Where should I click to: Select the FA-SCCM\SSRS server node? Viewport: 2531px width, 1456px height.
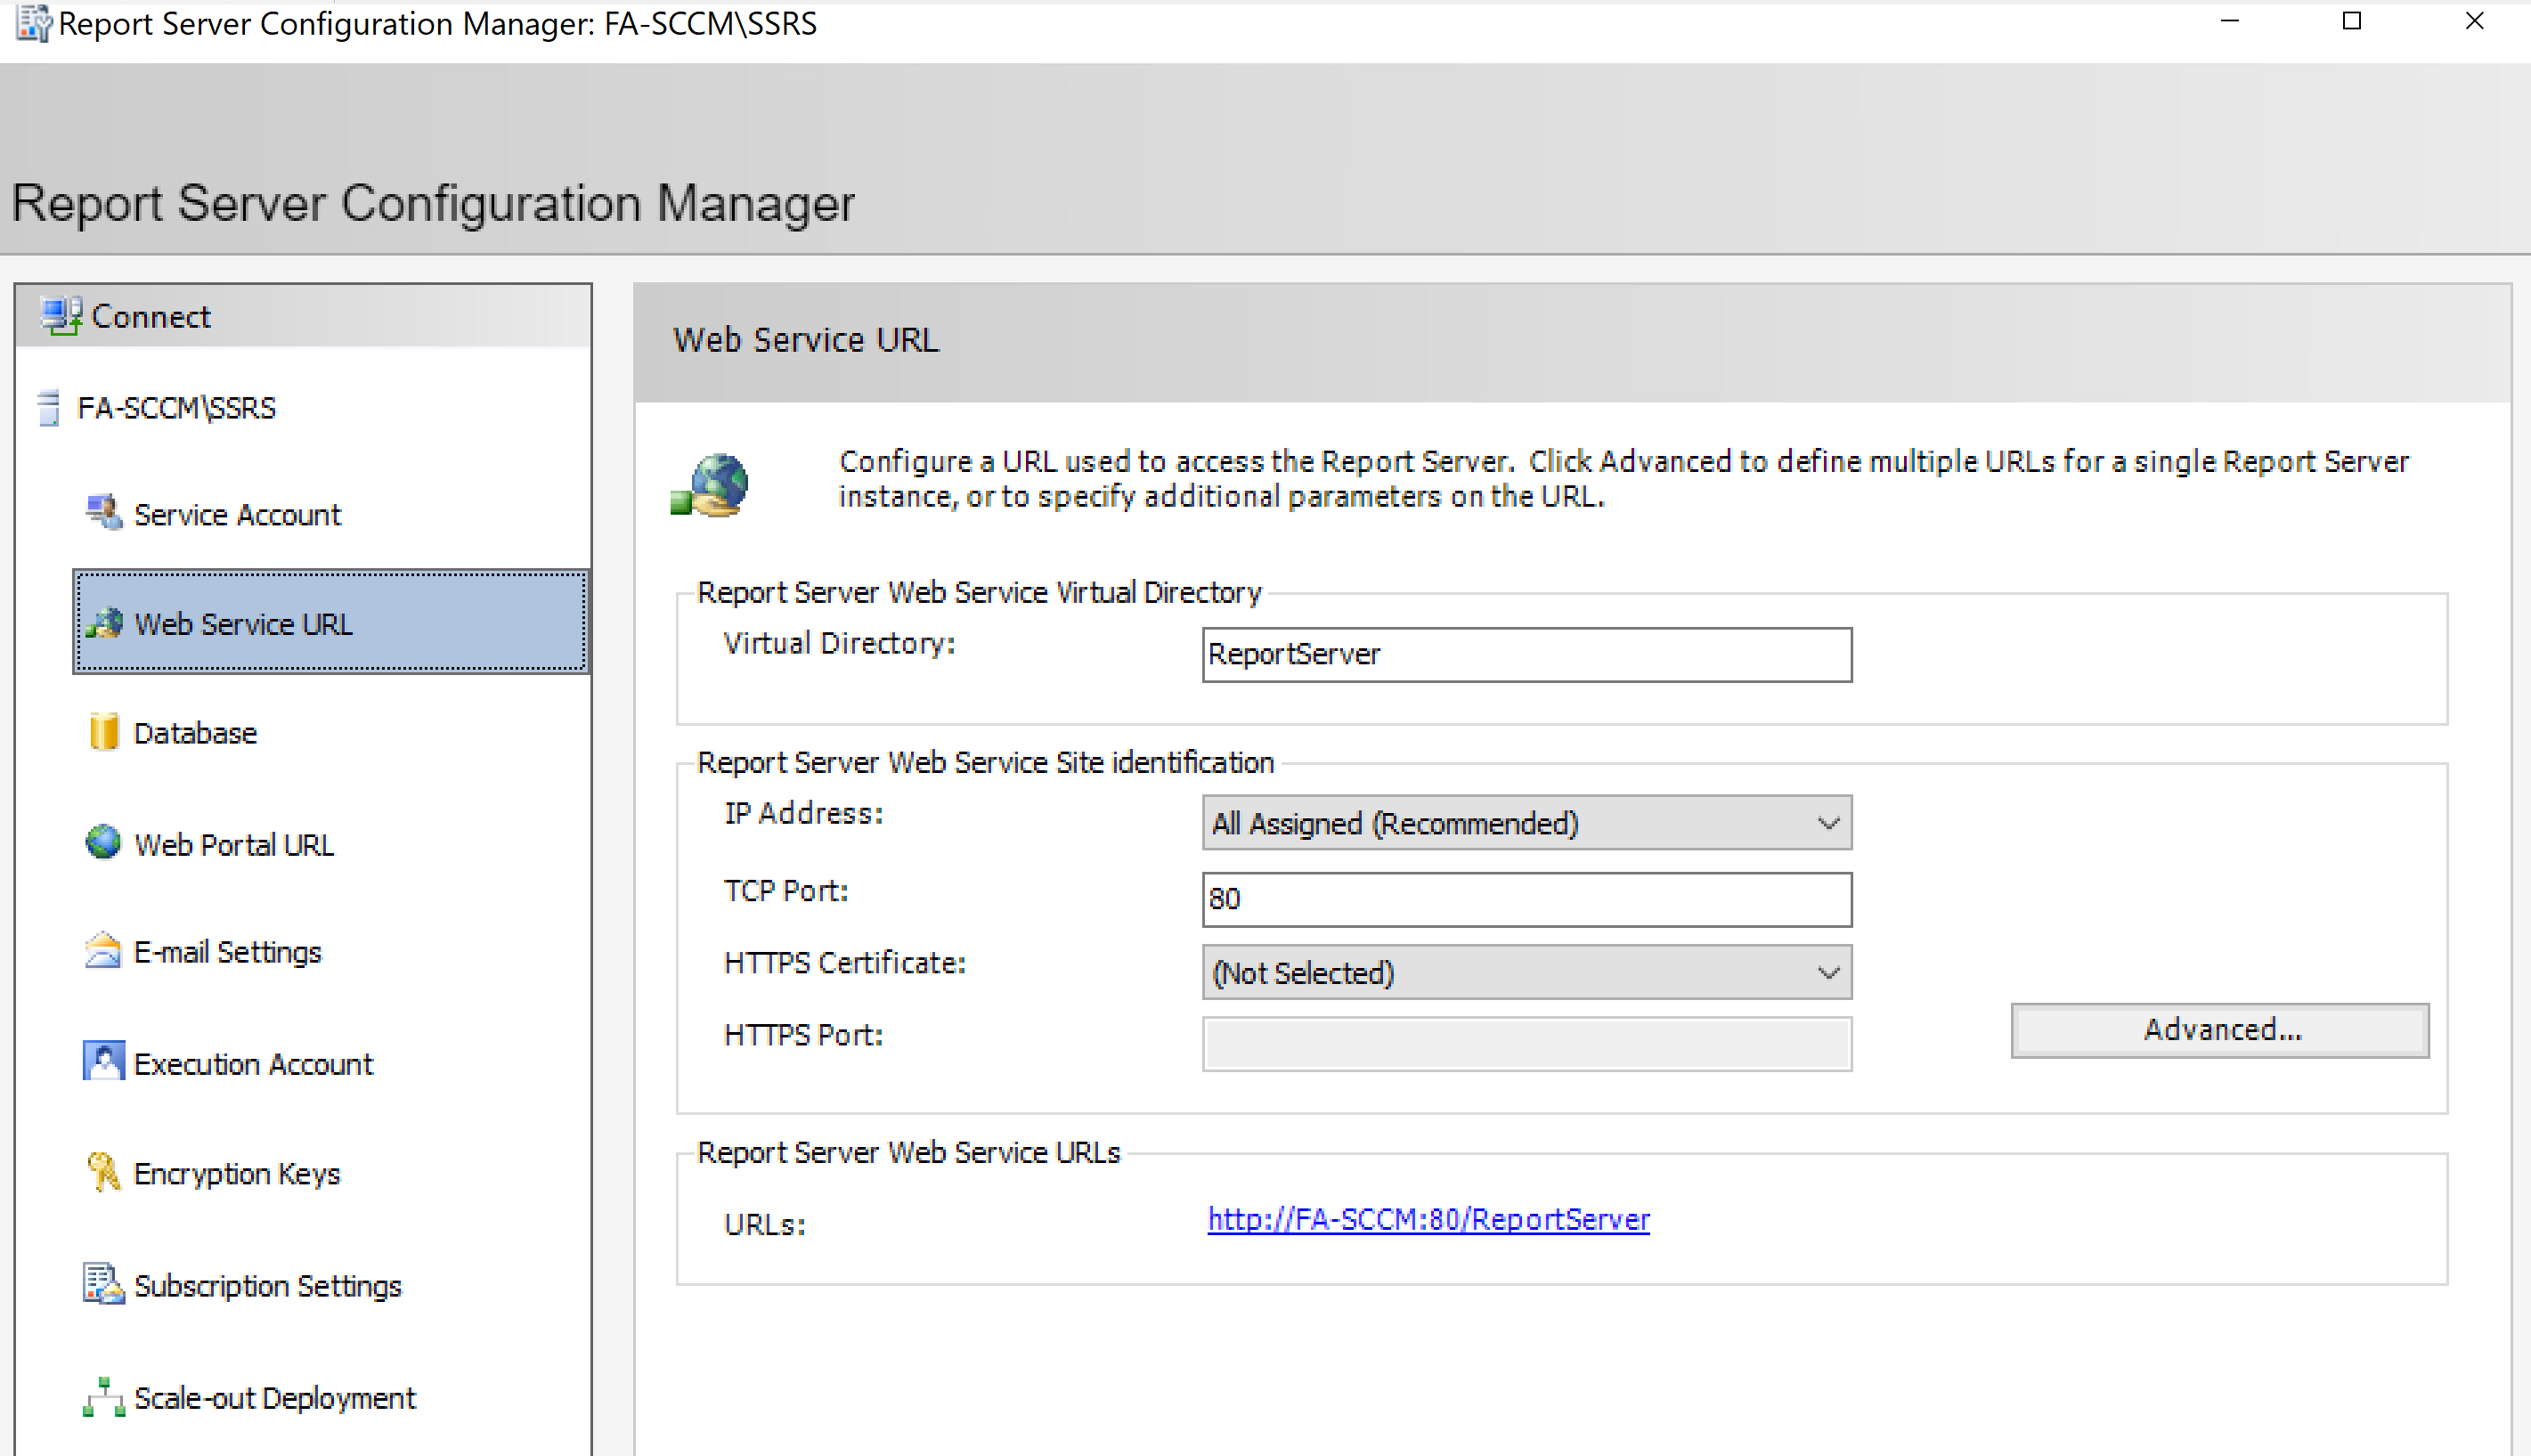coord(176,408)
